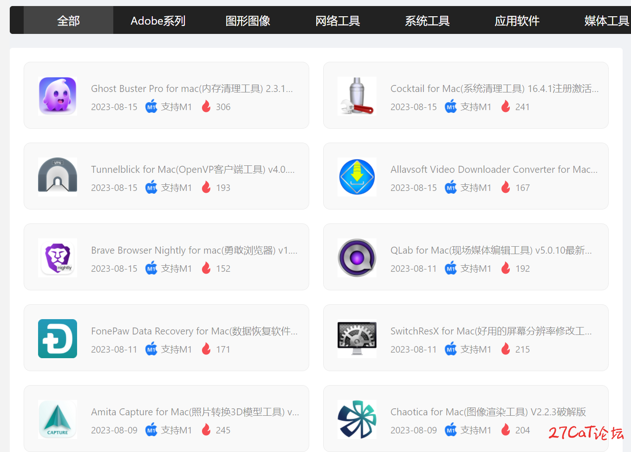The height and width of the screenshot is (452, 631).
Task: Open the Ghost Buster Pro app icon
Action: (58, 96)
